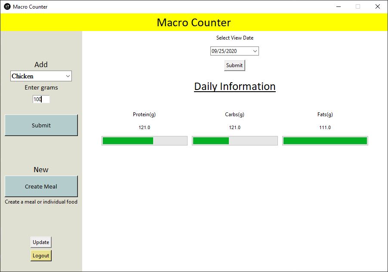The width and height of the screenshot is (388, 272).
Task: Click the yellow Macro Counter banner title
Action: [x=194, y=22]
